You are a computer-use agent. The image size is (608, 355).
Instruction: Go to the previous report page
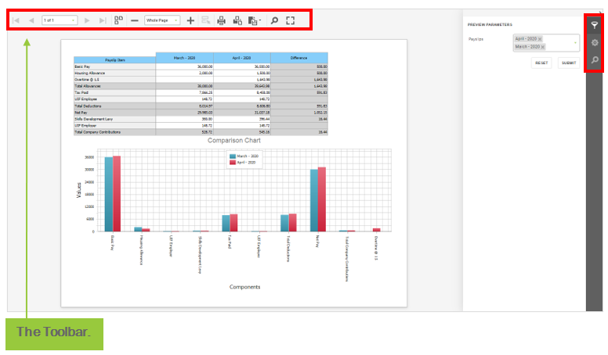(31, 20)
